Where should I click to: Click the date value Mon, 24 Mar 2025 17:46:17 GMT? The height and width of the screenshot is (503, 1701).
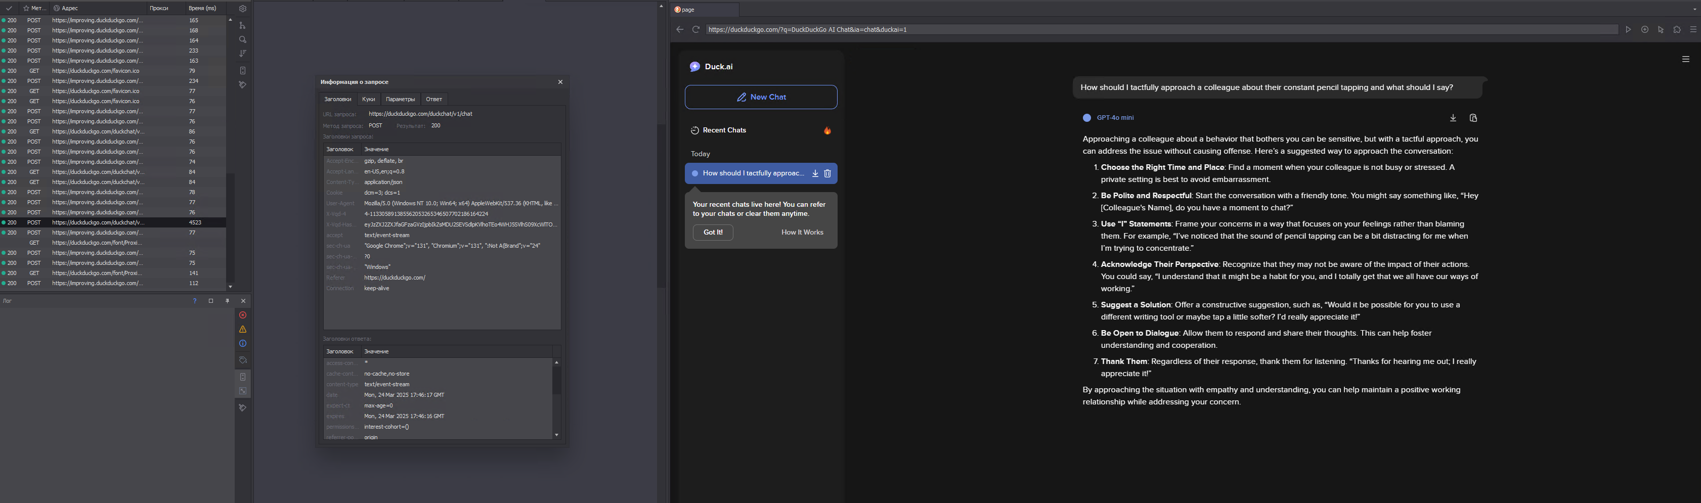coord(404,395)
